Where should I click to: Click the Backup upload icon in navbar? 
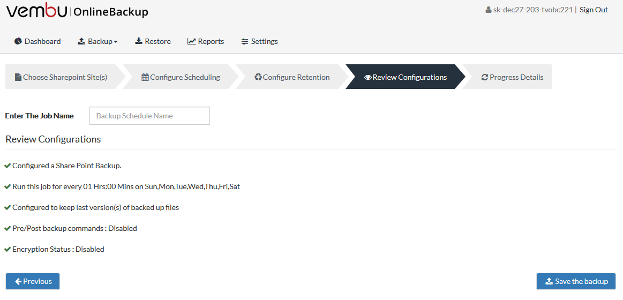[x=81, y=41]
